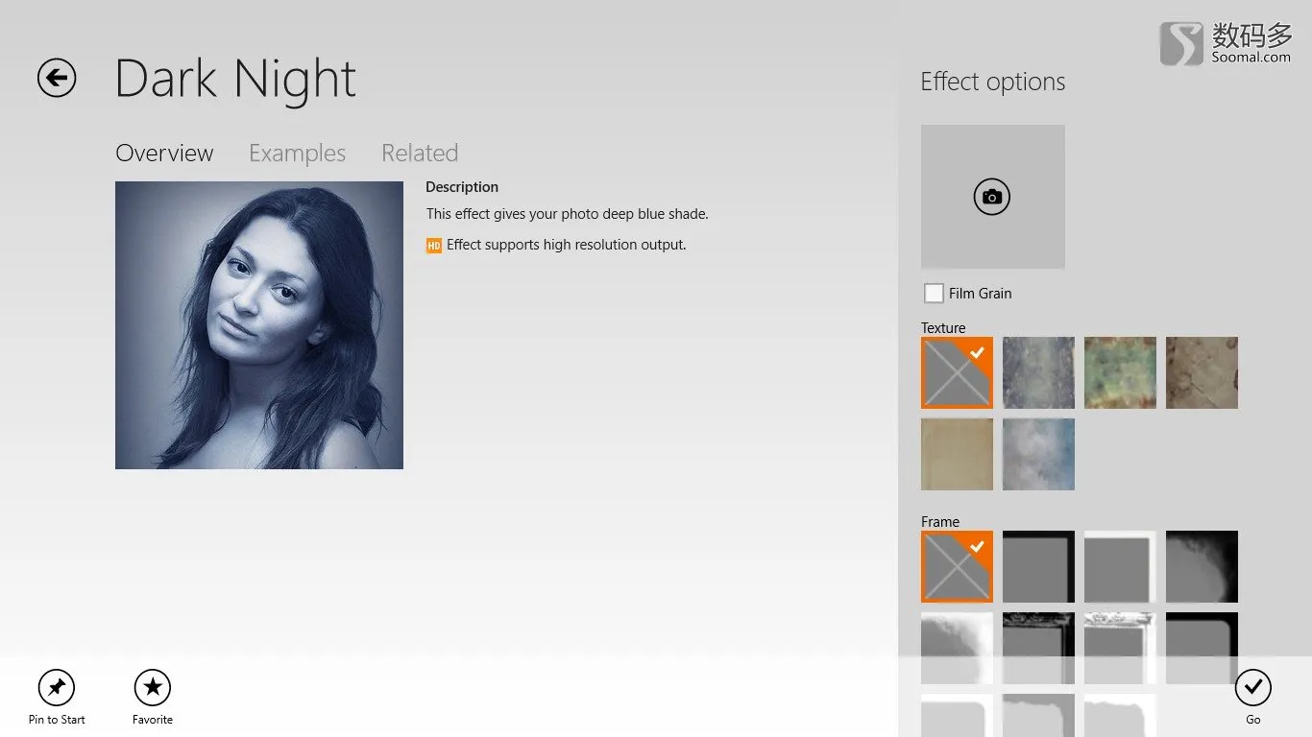Pick the black smoky corner frame
1312x737 pixels.
click(1202, 566)
